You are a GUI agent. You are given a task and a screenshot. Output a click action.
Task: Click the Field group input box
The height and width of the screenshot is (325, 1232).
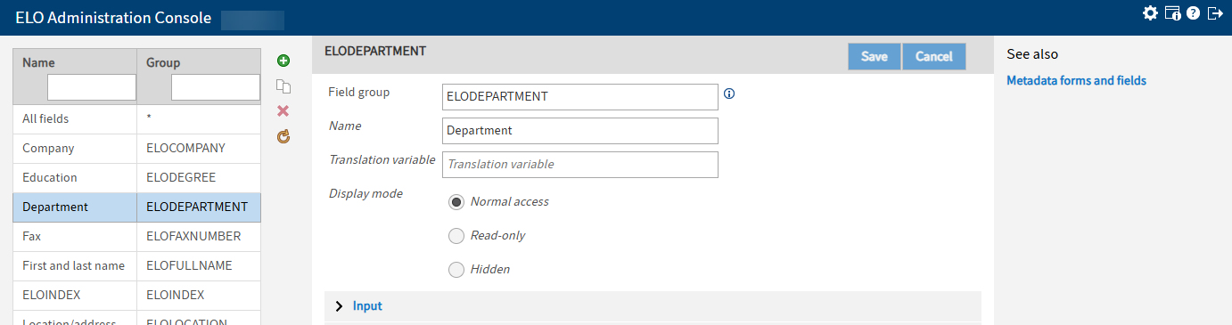(580, 97)
